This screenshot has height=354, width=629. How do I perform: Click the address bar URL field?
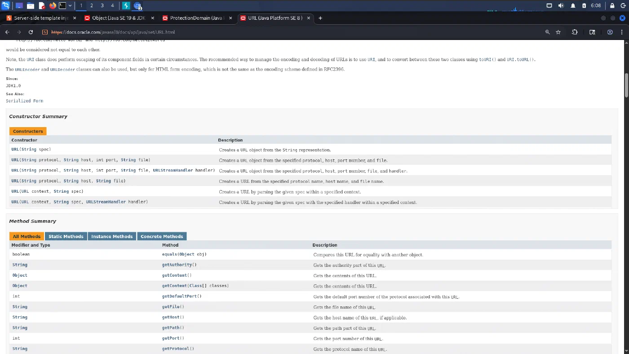pos(292,32)
